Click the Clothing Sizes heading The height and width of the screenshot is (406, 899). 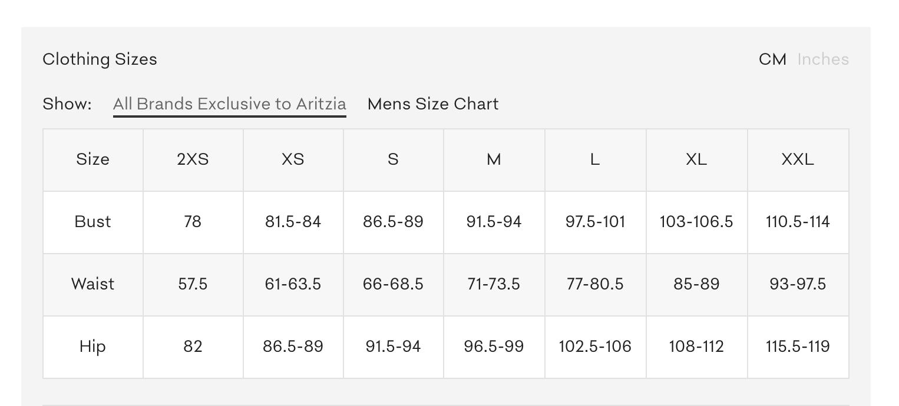click(100, 59)
